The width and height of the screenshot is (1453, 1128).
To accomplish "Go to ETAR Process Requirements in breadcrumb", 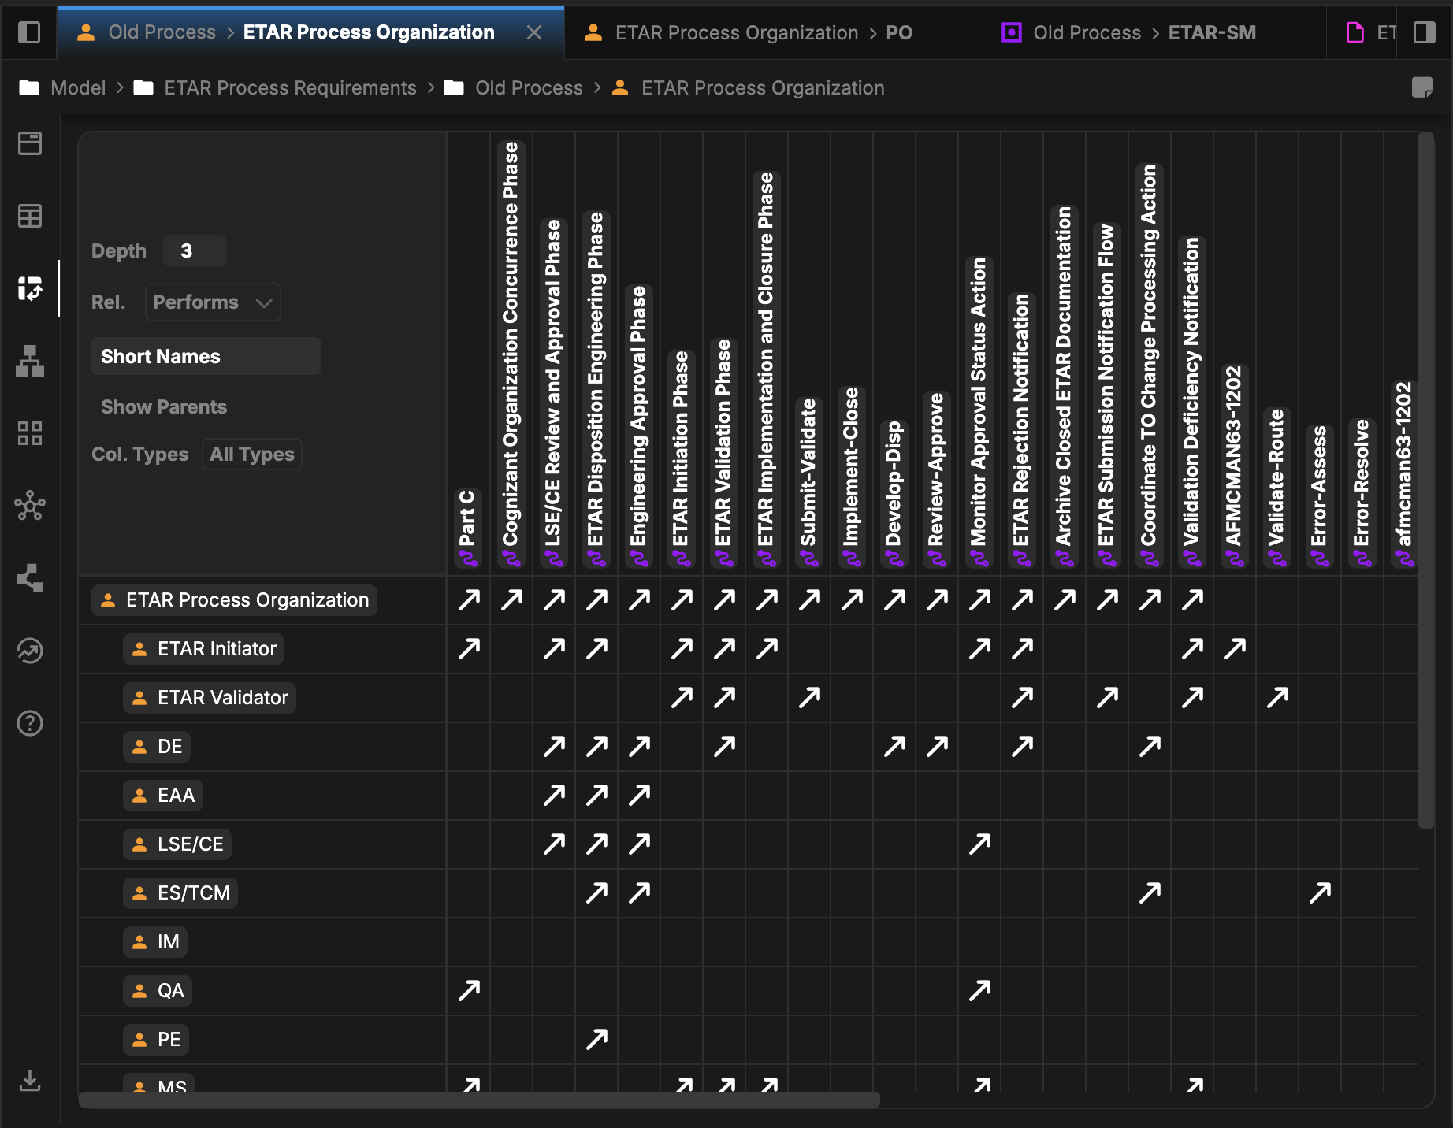I will (276, 87).
